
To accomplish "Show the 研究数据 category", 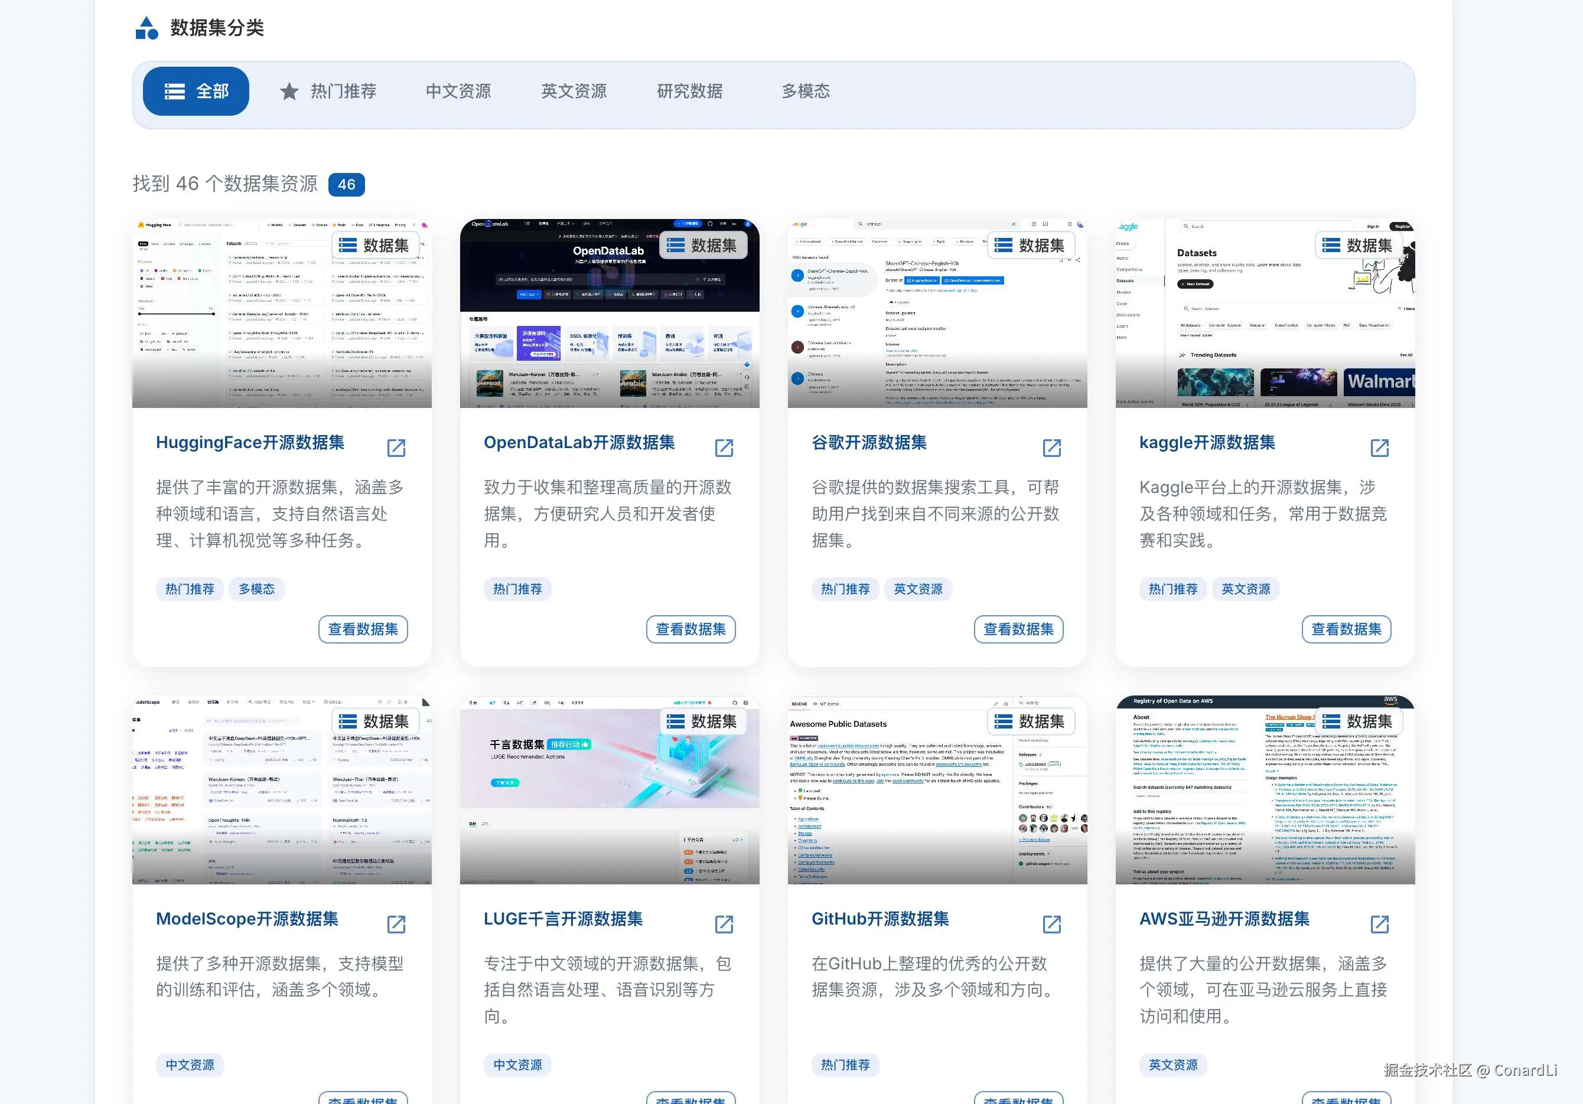I will tap(689, 91).
